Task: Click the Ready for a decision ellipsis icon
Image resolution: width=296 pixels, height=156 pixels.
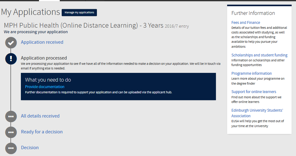Action: (x=11, y=132)
